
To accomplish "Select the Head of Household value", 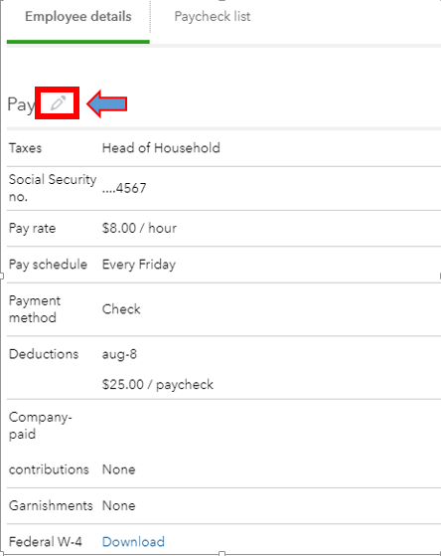I will coord(161,148).
